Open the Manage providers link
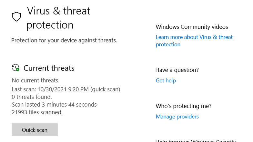 click(x=177, y=117)
